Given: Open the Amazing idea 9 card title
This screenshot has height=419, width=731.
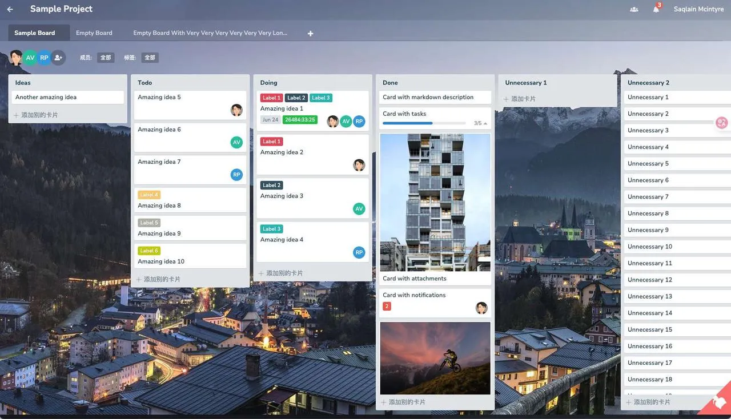Looking at the screenshot, I should [159, 233].
